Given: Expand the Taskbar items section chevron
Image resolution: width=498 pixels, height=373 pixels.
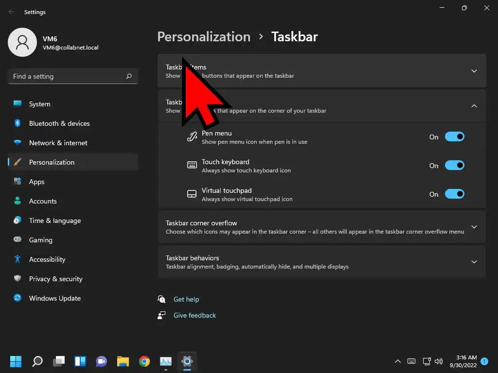Looking at the screenshot, I should (474, 71).
